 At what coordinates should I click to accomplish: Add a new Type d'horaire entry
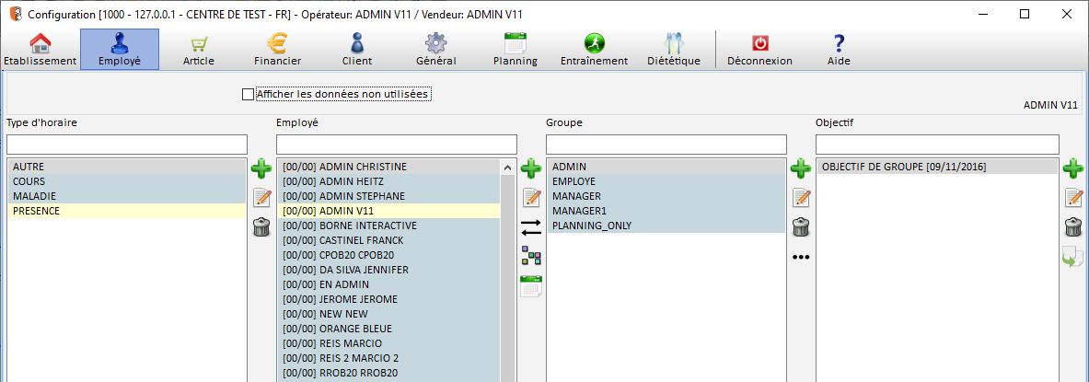tap(261, 168)
